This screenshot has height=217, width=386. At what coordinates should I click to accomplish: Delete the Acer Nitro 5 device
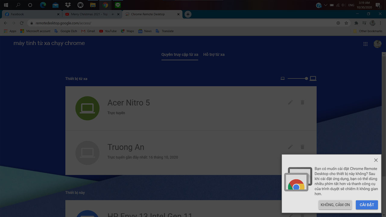click(x=302, y=102)
